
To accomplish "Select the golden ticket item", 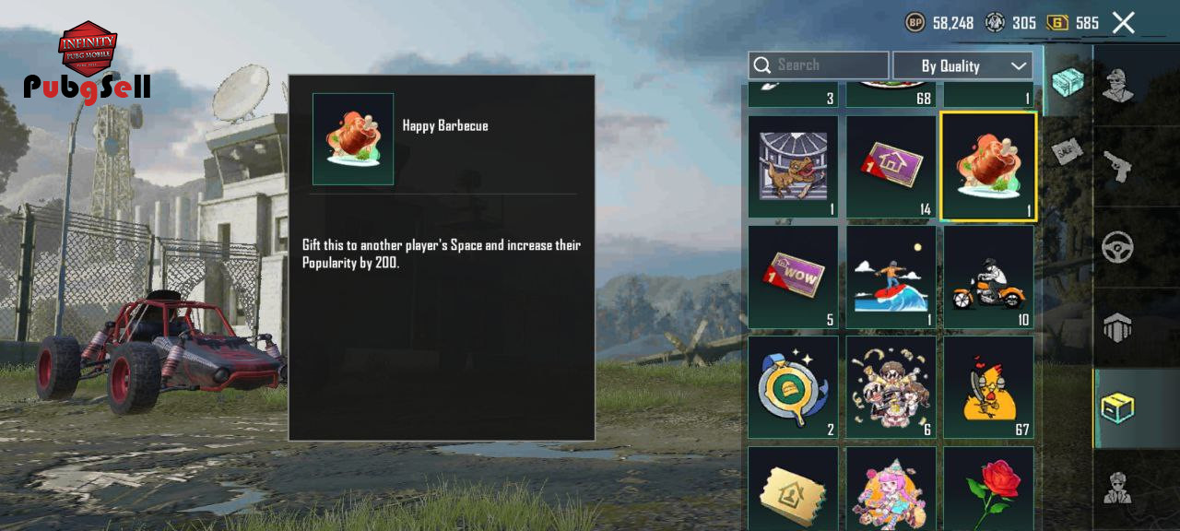I will [793, 489].
